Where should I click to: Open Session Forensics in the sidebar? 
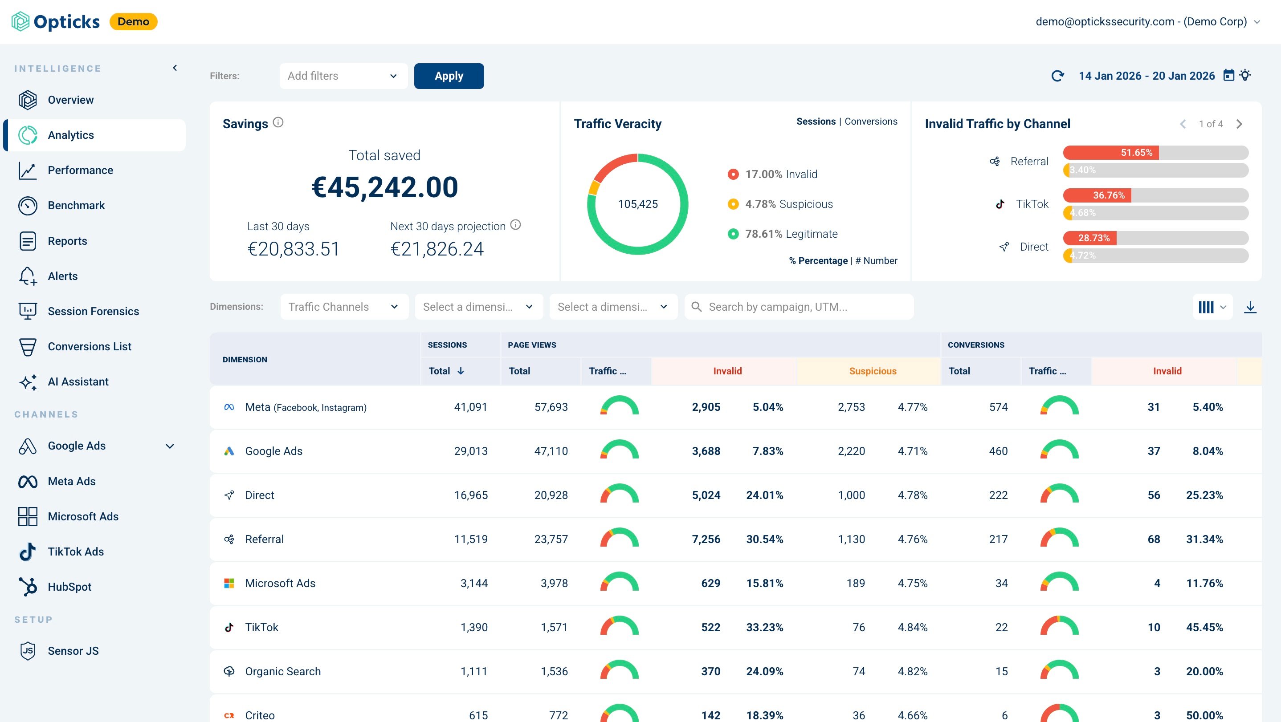click(93, 311)
